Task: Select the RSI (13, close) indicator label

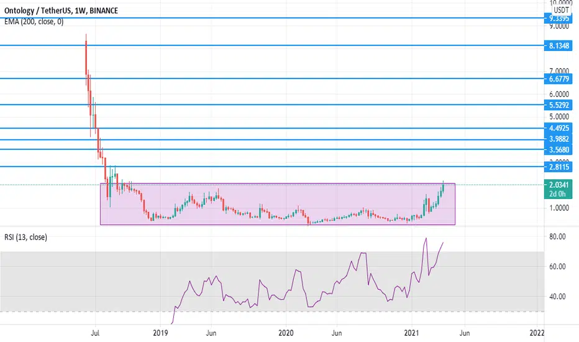Action: point(26,238)
